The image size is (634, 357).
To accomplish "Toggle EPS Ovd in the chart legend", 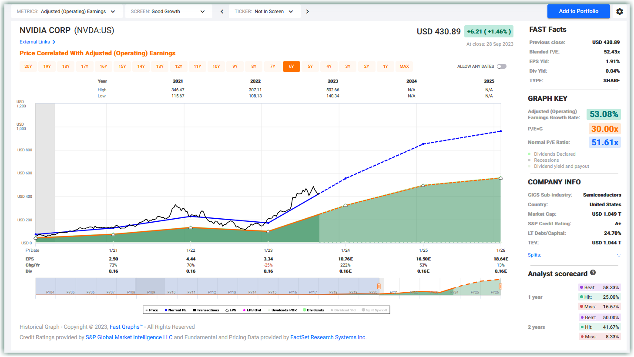I will [x=252, y=310].
